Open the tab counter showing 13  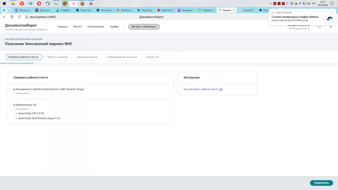tap(4, 10)
